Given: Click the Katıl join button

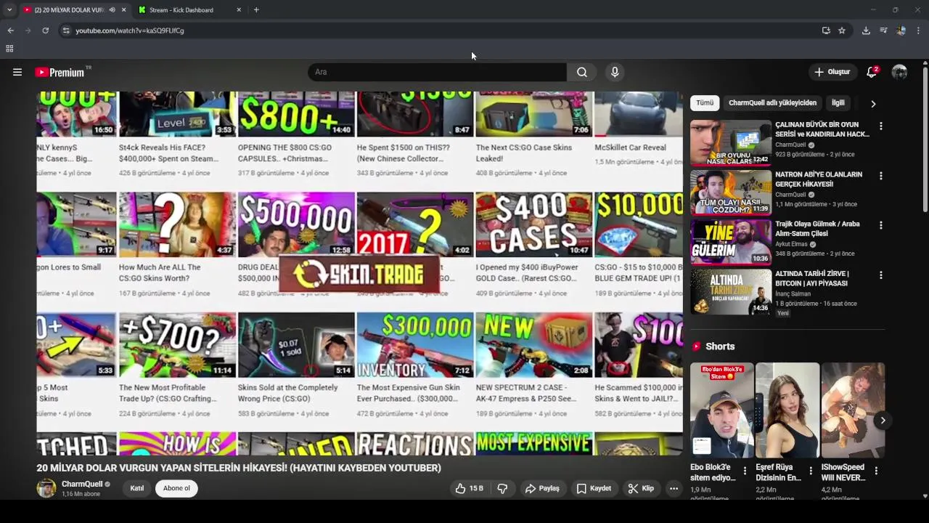Looking at the screenshot, I should tap(137, 488).
